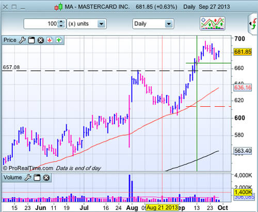
Task: Open the indicators chart icon button
Action: coord(213,24)
